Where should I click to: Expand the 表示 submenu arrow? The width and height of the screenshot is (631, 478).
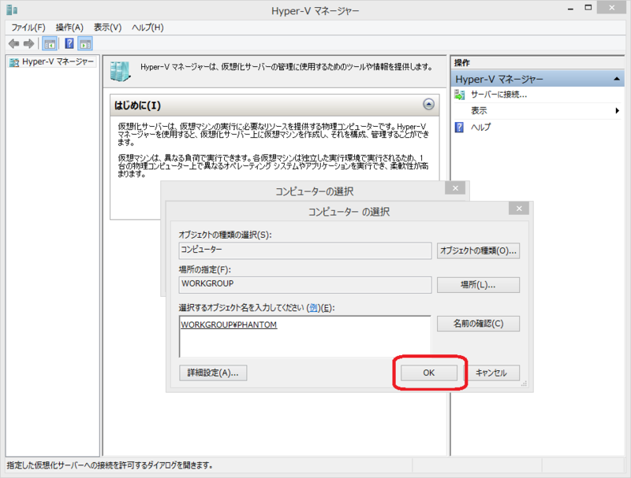618,110
